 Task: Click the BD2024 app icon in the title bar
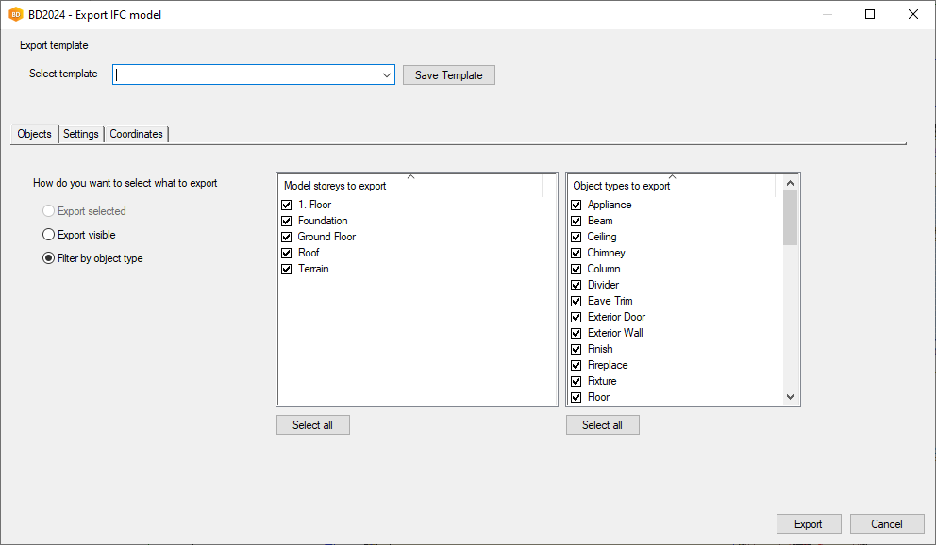[x=13, y=14]
